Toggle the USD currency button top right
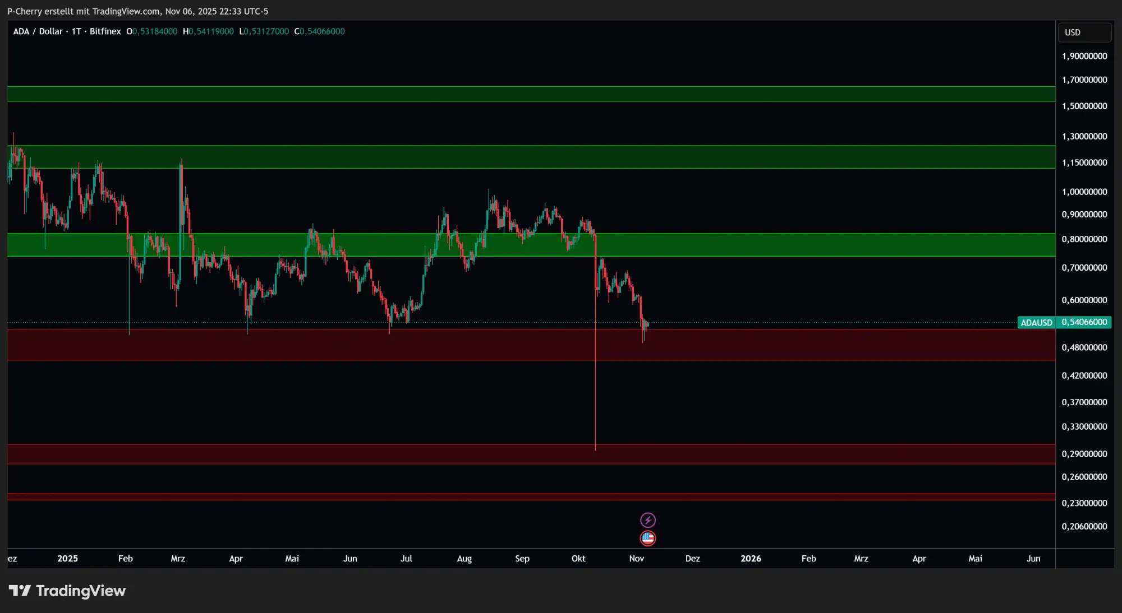Viewport: 1122px width, 613px height. tap(1084, 32)
